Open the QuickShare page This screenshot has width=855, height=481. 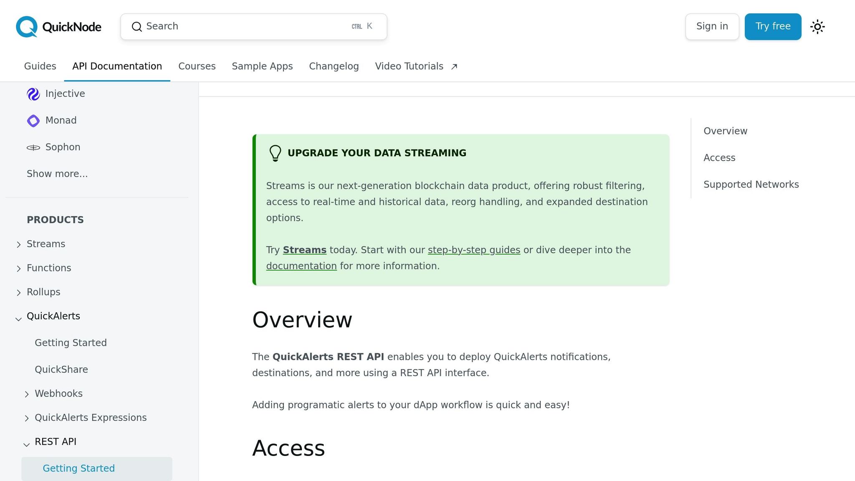61,370
